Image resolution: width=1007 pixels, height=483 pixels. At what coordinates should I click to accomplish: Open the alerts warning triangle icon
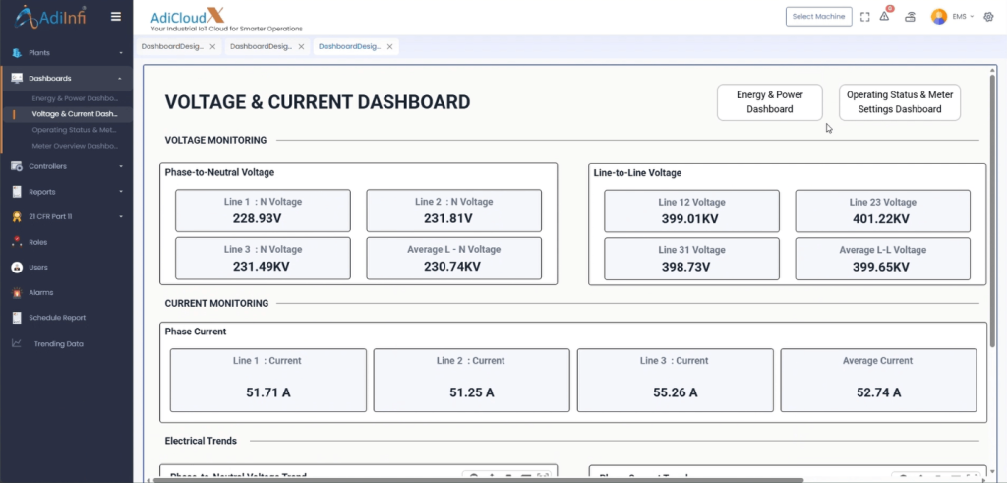(x=885, y=16)
